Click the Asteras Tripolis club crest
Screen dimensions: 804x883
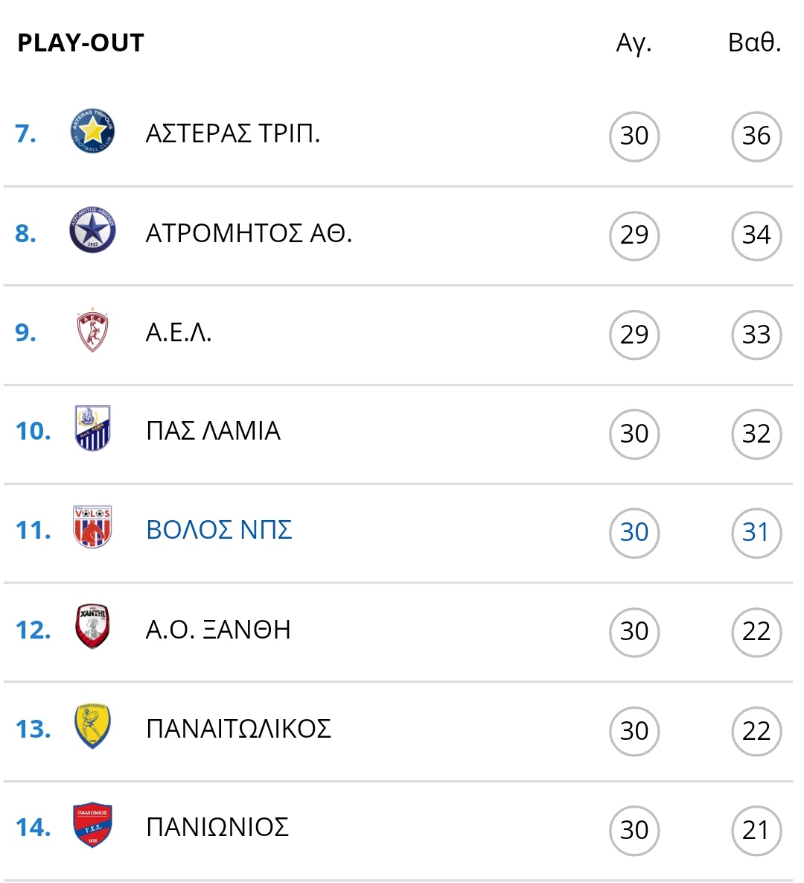coord(92,131)
